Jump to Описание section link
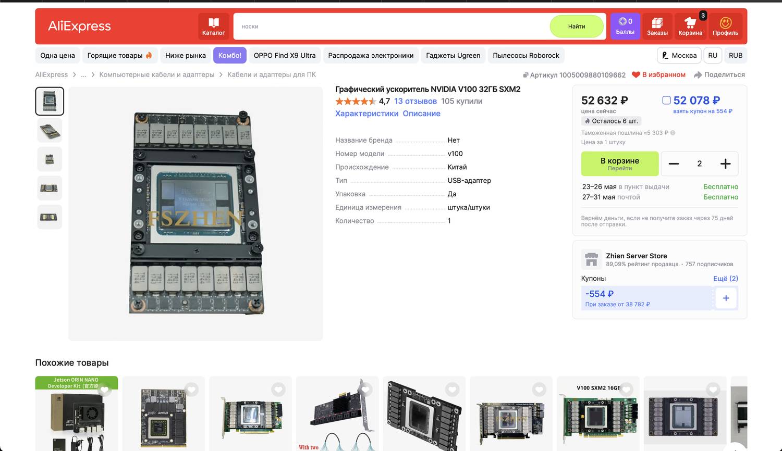Screen dimensions: 782x451 coord(421,114)
